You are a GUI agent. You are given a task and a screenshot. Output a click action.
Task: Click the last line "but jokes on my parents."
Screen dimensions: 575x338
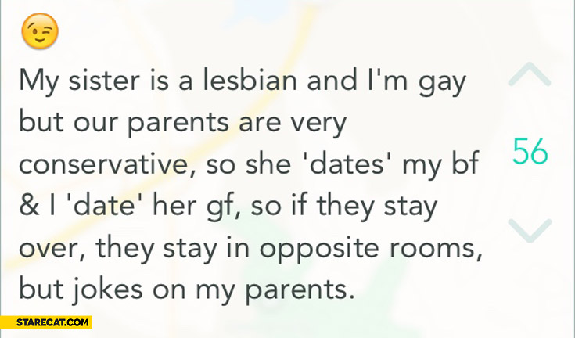(182, 291)
